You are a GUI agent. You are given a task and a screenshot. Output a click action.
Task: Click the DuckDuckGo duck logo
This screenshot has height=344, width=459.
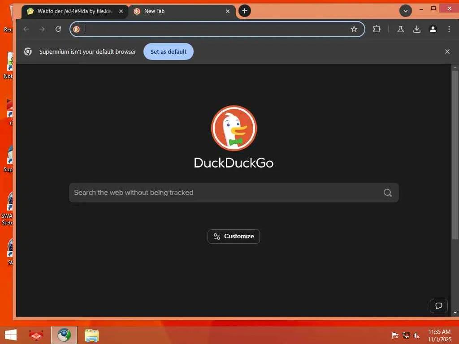(234, 128)
